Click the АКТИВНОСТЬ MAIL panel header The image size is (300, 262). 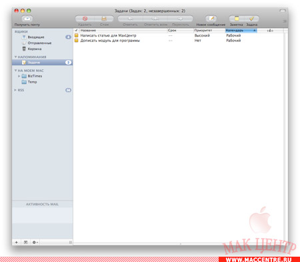pyautogui.click(x=42, y=204)
